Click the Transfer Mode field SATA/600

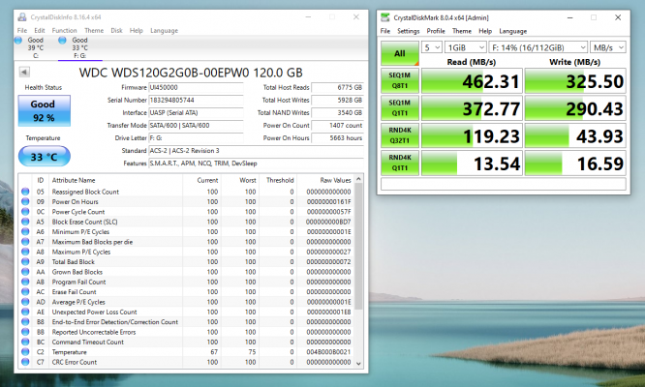pyautogui.click(x=196, y=126)
